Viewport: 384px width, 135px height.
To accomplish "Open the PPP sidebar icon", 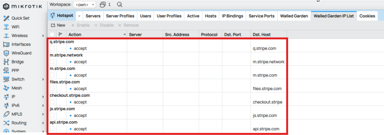I will [x=6, y=70].
